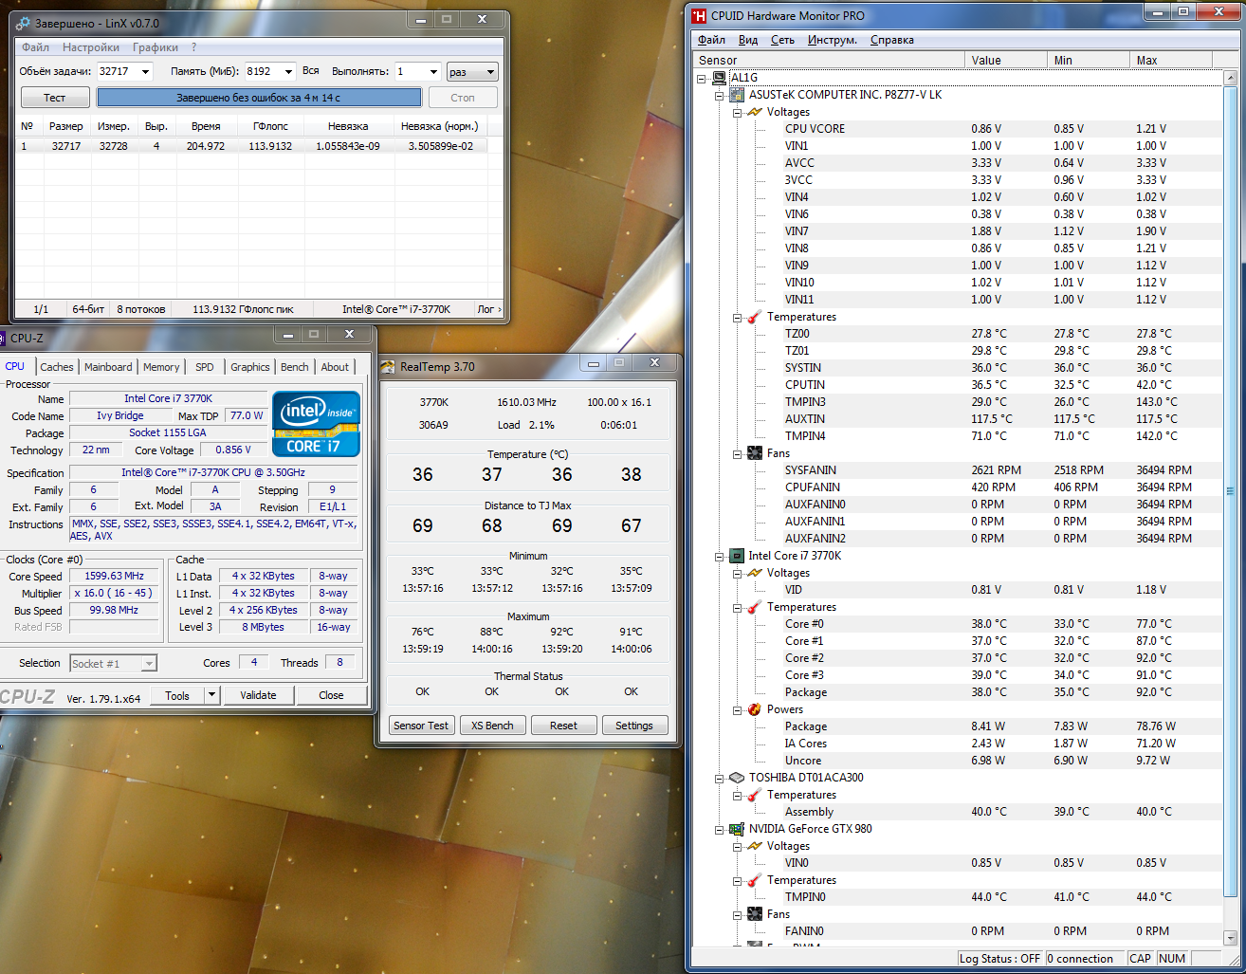The width and height of the screenshot is (1246, 974).
Task: Open the Выполнять count dropdown in LinX
Action: click(433, 71)
